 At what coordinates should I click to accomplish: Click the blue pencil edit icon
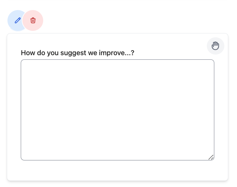(18, 20)
